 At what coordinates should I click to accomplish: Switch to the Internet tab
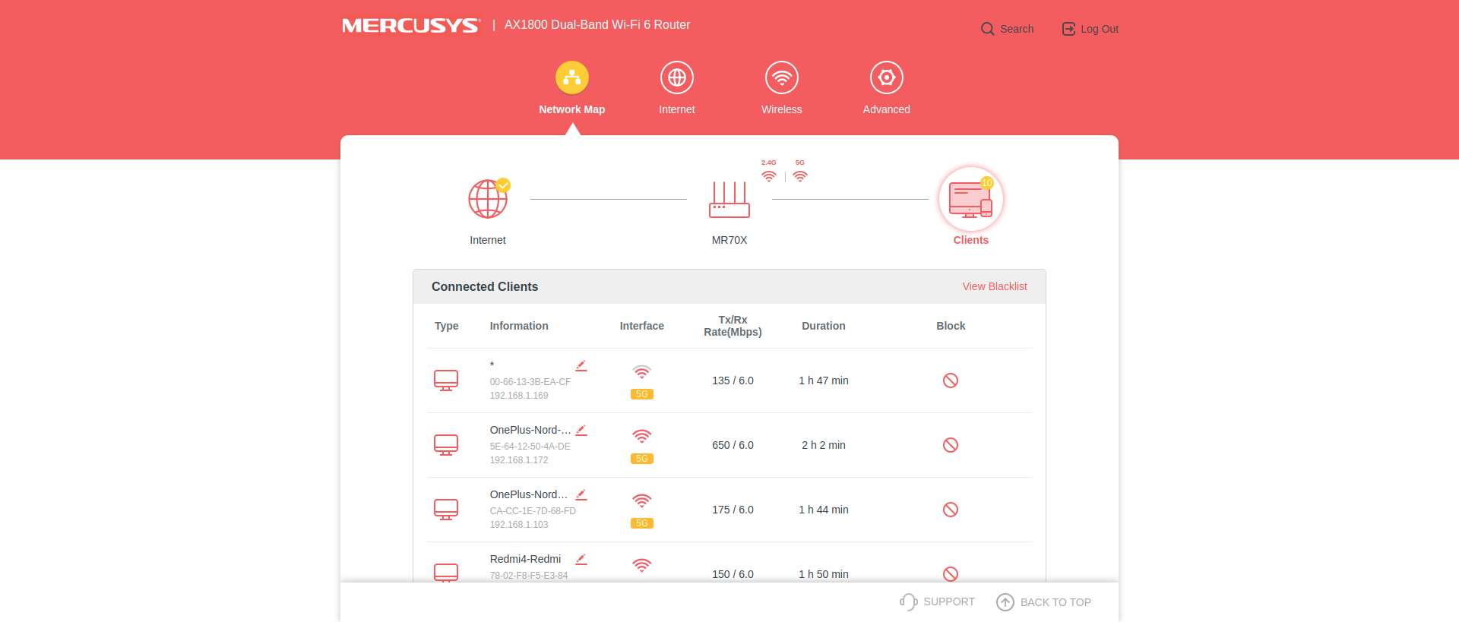click(x=676, y=78)
